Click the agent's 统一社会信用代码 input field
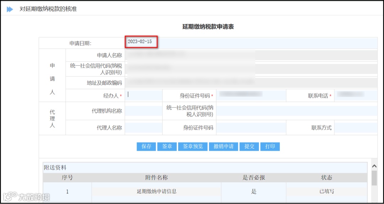The width and height of the screenshot is (384, 204). pos(297,111)
